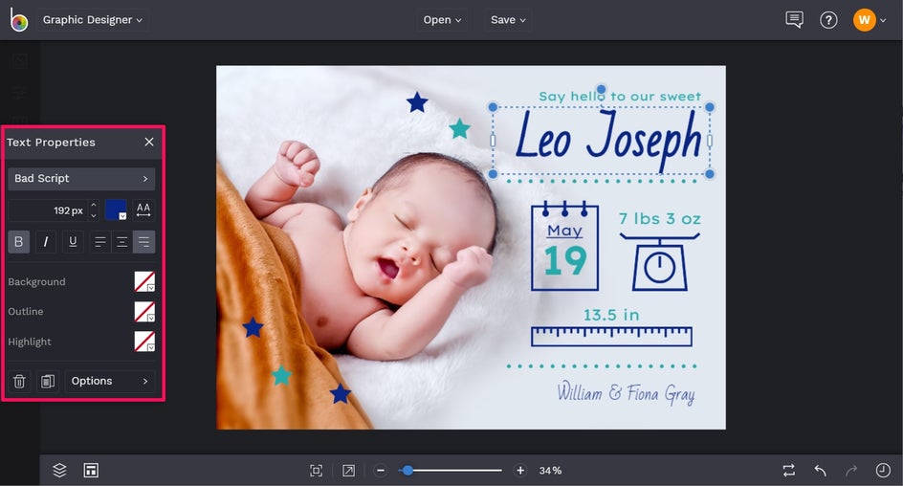Toggle bold formatting

18,242
